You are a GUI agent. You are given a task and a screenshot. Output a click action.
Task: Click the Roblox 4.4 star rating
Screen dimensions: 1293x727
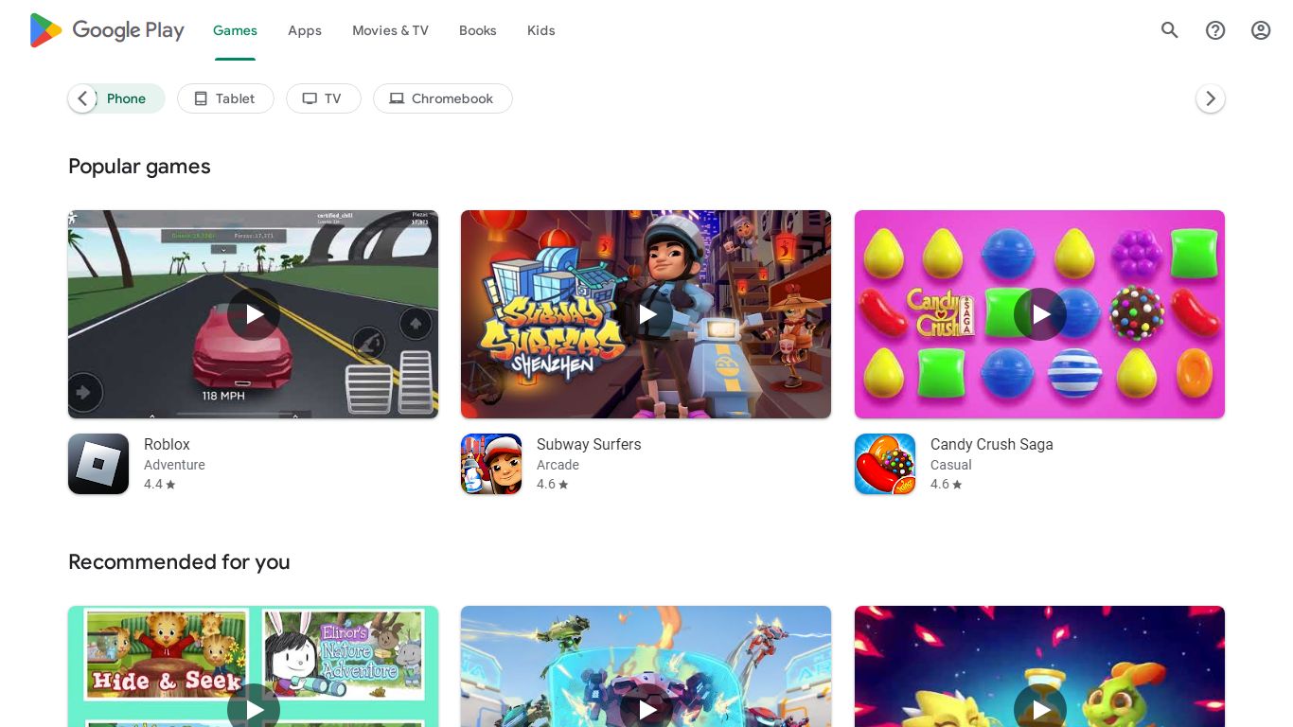pos(160,484)
